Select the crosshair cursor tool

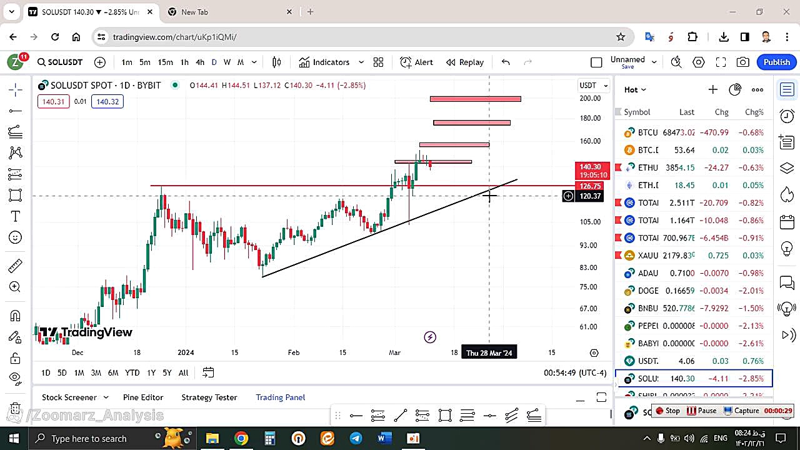click(16, 90)
